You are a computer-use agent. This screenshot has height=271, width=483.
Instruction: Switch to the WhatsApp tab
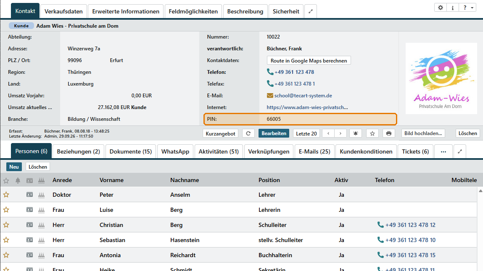click(175, 151)
